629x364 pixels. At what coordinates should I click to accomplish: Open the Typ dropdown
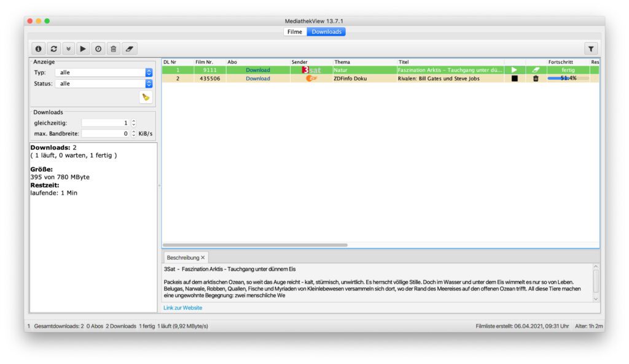tap(149, 72)
